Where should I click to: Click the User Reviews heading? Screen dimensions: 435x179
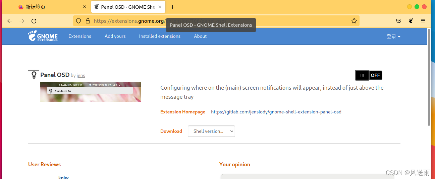[x=44, y=164]
